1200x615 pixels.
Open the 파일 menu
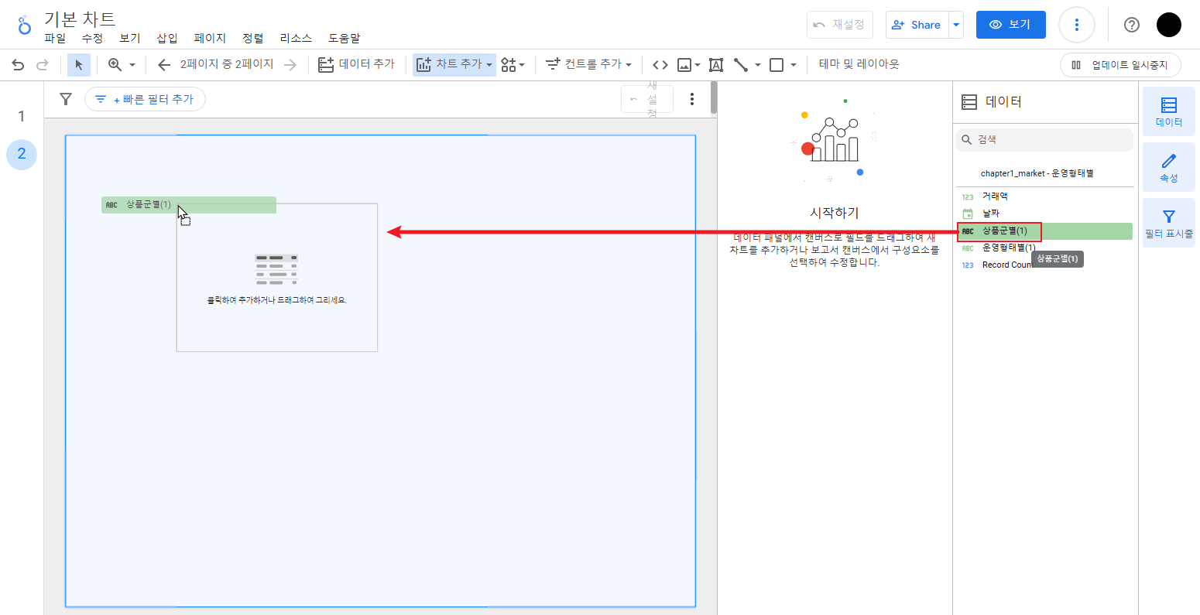click(55, 38)
